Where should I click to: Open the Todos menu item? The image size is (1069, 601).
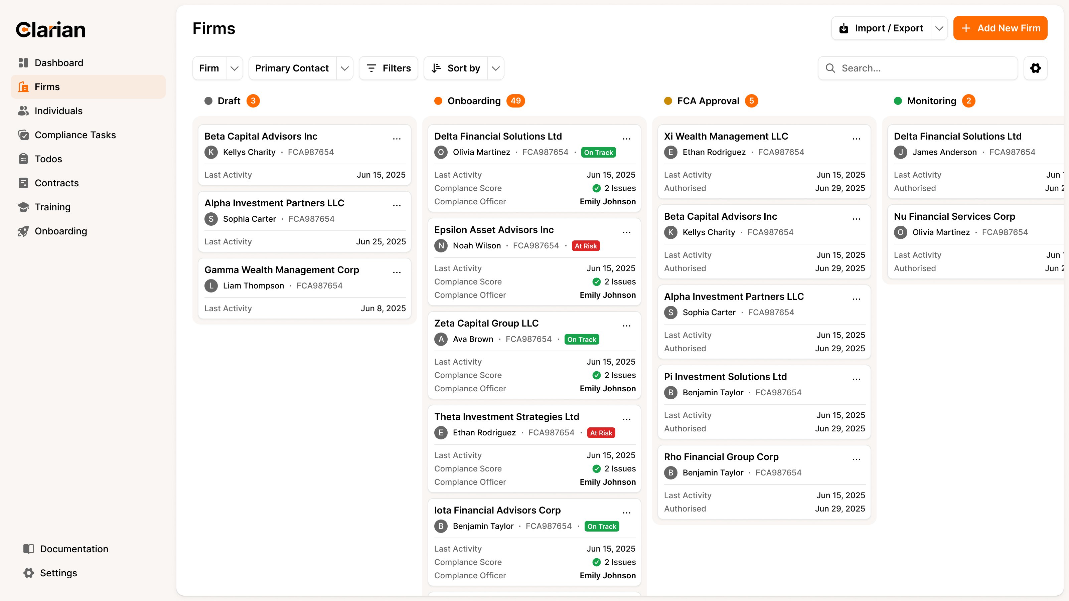[48, 159]
